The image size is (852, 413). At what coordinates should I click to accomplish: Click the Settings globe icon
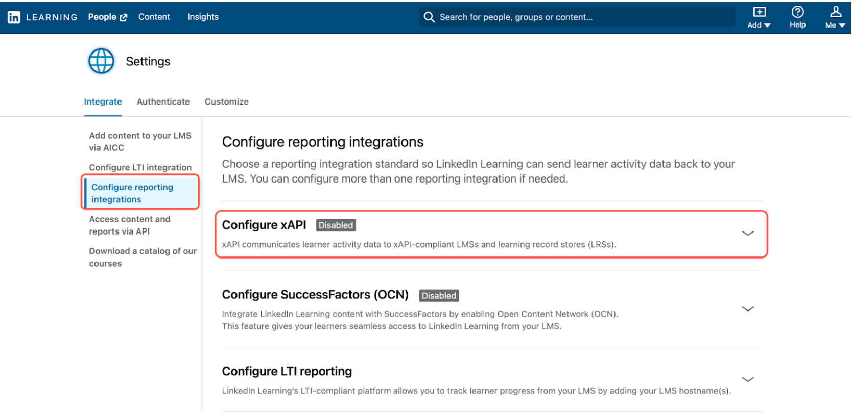pos(101,61)
